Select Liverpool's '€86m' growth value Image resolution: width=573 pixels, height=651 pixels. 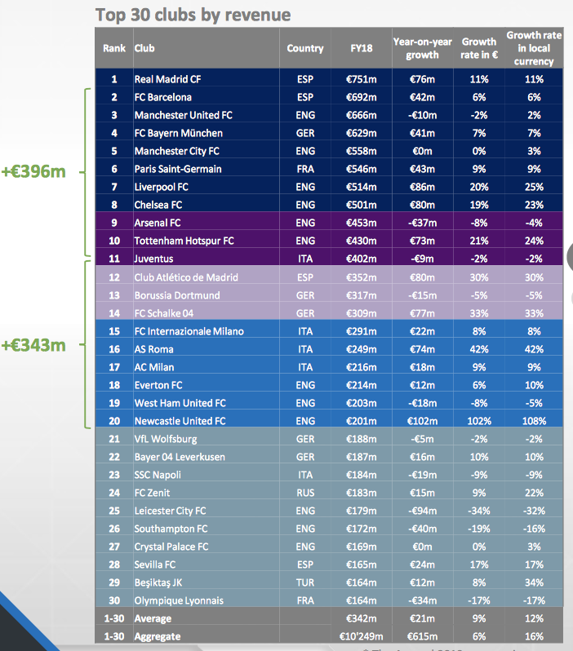422,187
